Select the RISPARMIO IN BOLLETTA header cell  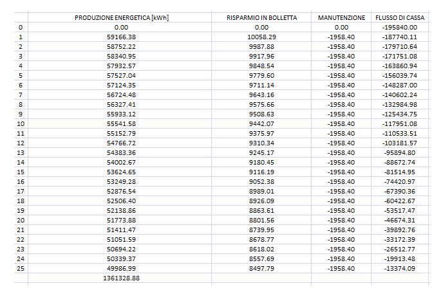click(x=261, y=17)
